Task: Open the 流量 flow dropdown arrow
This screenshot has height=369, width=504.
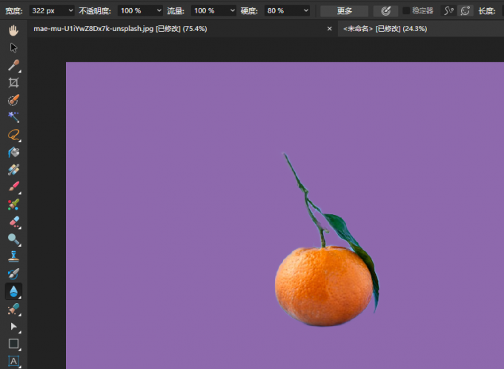Action: 233,10
